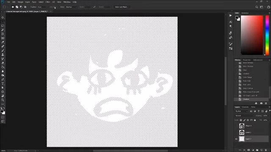
Task: Add a layer style fx icon
Action: tap(244, 150)
